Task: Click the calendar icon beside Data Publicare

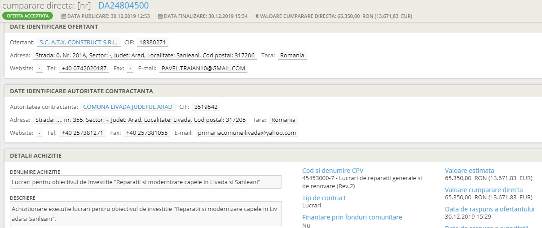Action: coord(64,16)
